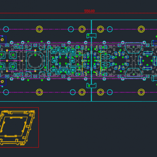Pick the lower cyan notch bracket on the divider

click(91, 86)
